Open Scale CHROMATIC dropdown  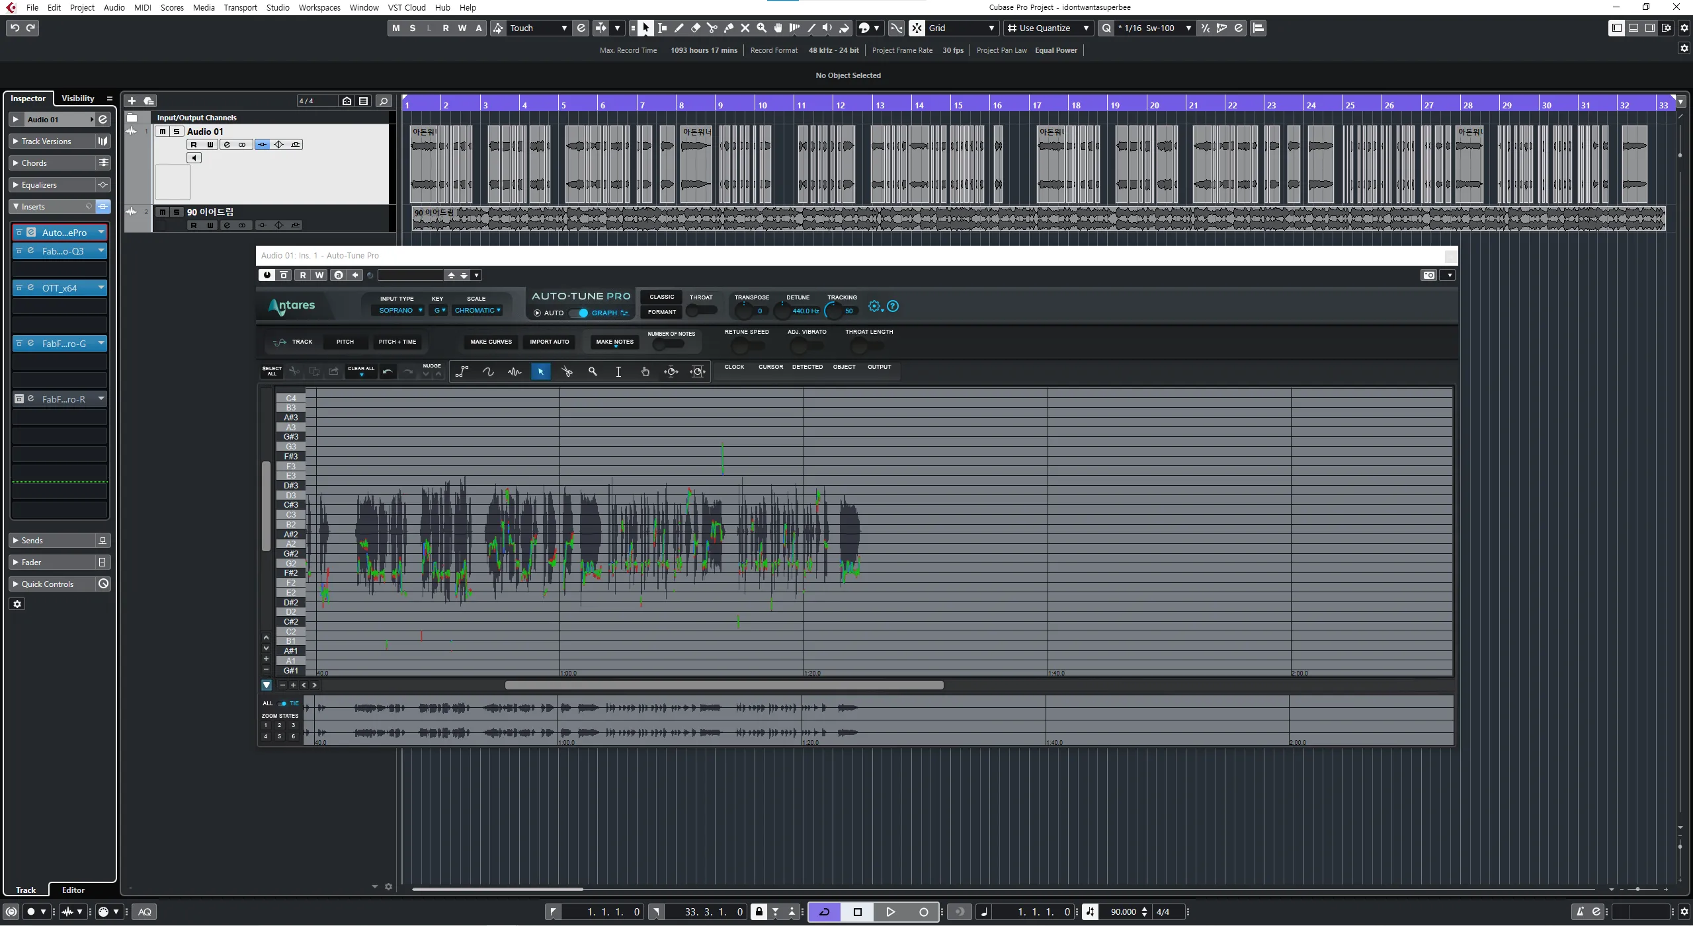pos(477,310)
